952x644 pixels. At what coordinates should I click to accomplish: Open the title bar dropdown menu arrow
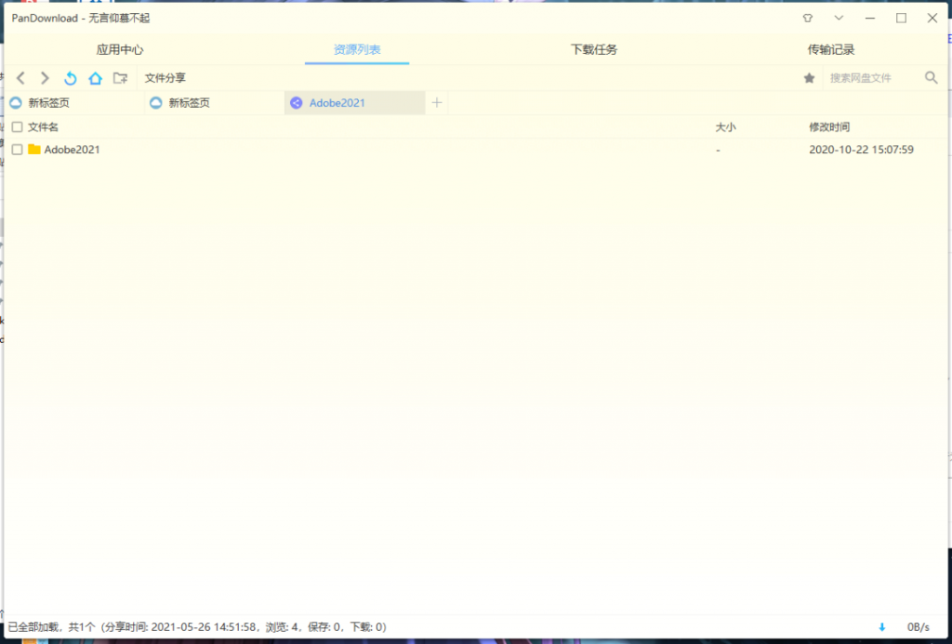coord(840,19)
